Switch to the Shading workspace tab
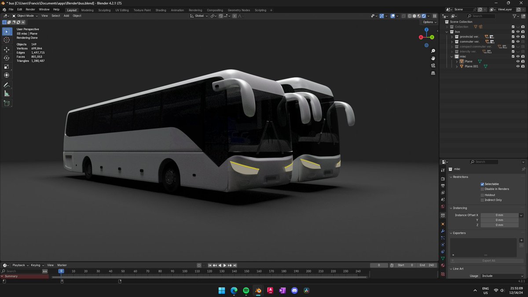528x297 pixels. (x=161, y=10)
